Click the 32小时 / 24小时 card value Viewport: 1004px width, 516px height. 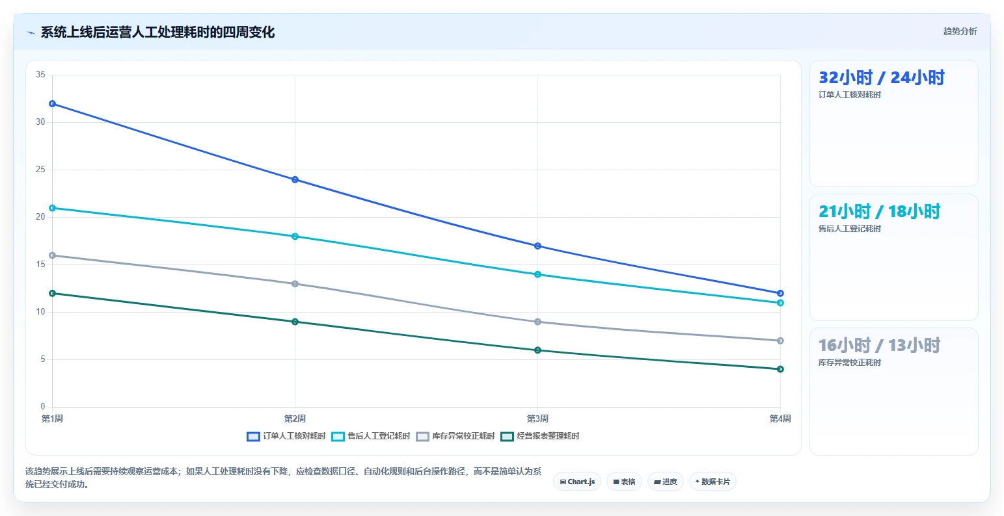(881, 78)
